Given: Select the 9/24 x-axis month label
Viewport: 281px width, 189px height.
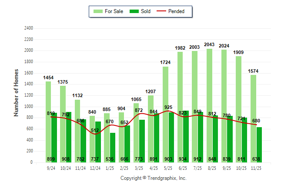Looking at the screenshot, I should click(51, 168).
